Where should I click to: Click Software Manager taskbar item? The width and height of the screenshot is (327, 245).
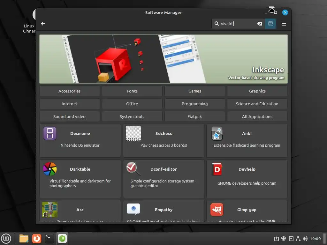click(62, 239)
